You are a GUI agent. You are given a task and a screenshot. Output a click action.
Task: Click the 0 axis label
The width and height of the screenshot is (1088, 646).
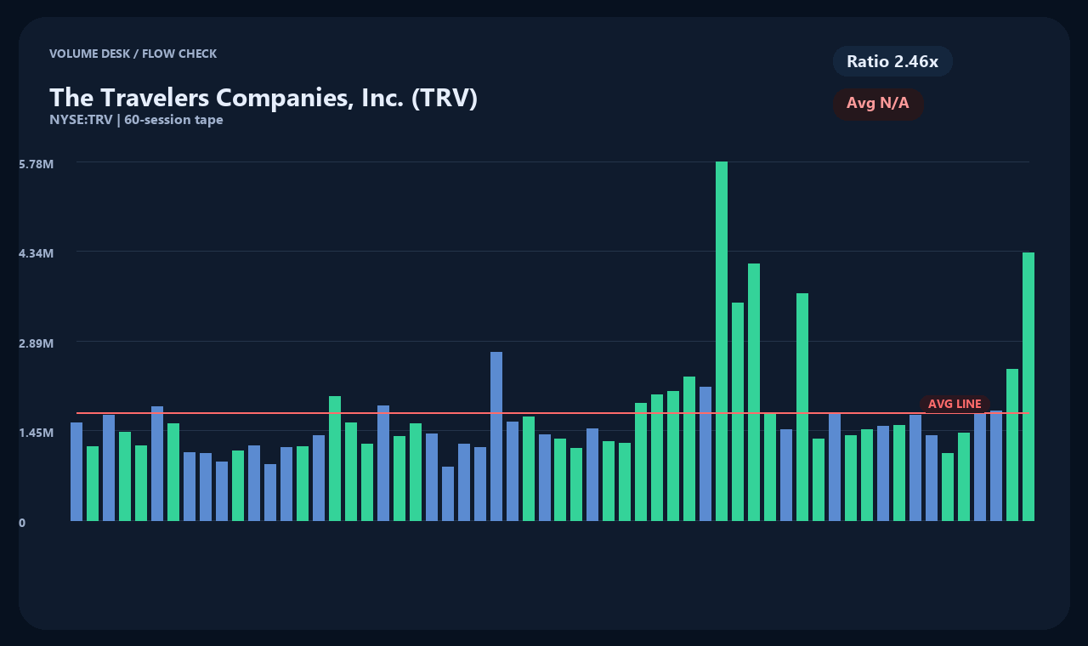pos(22,523)
